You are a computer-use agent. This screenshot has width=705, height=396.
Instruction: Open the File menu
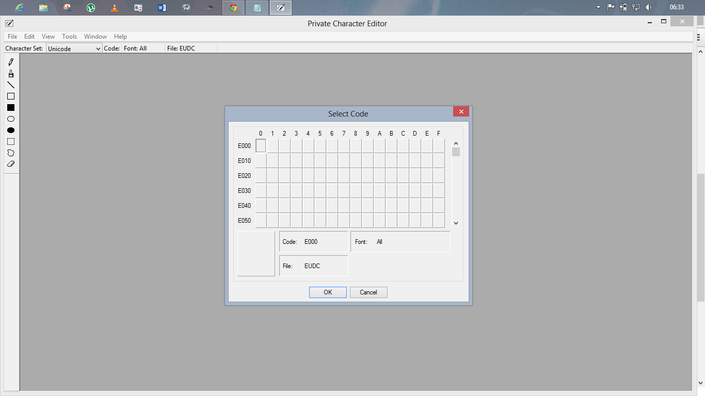(12, 37)
